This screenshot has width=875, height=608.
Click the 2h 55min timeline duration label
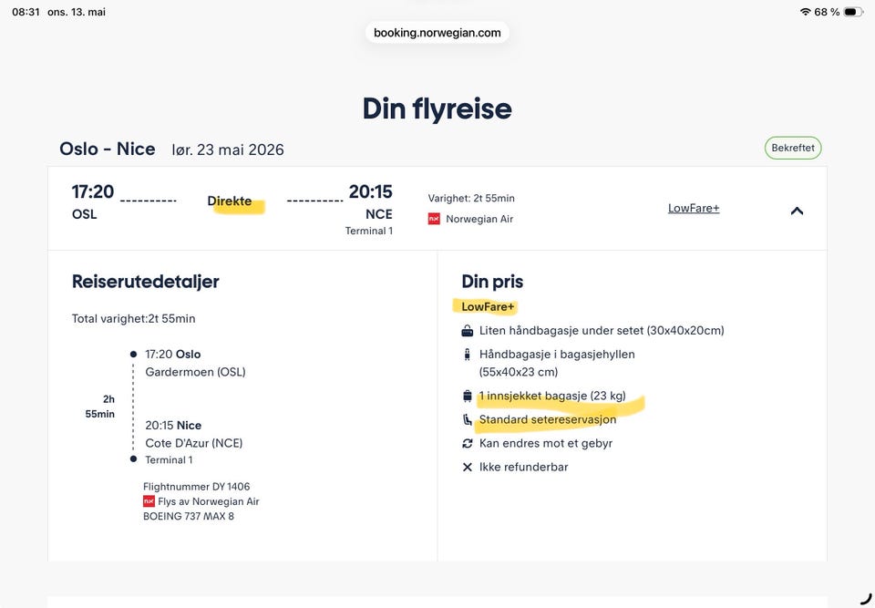click(100, 407)
